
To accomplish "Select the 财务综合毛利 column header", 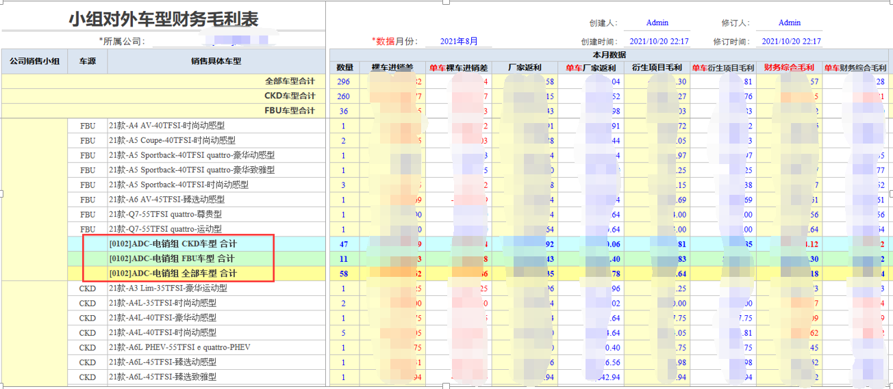I will coord(789,68).
